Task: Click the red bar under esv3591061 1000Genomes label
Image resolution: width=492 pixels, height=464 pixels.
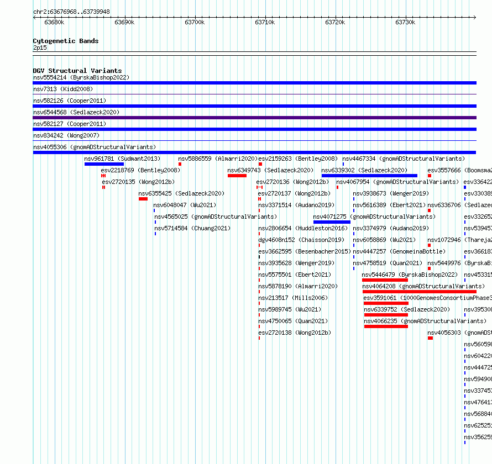Action: (386, 303)
